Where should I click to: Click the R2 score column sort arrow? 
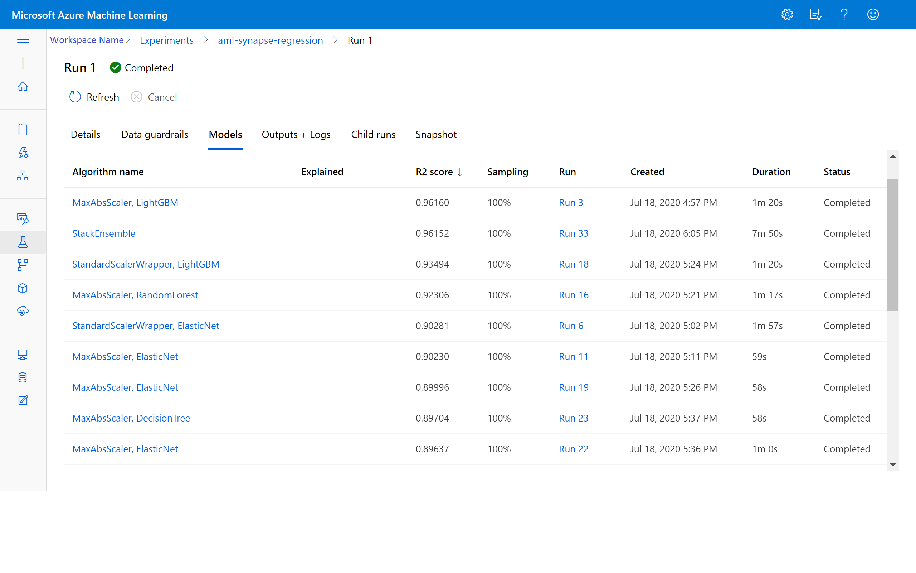coord(460,172)
